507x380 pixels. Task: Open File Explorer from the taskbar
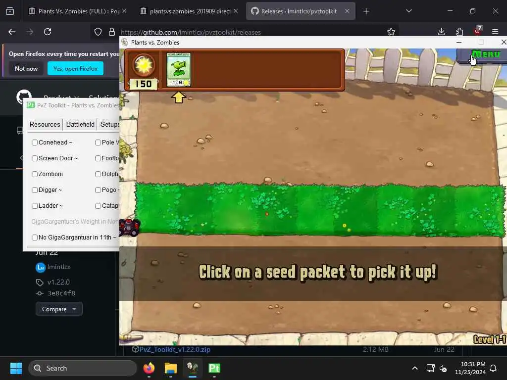click(x=171, y=368)
